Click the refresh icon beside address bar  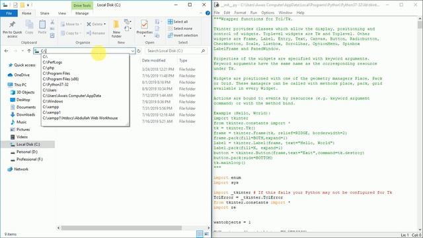coord(139,51)
